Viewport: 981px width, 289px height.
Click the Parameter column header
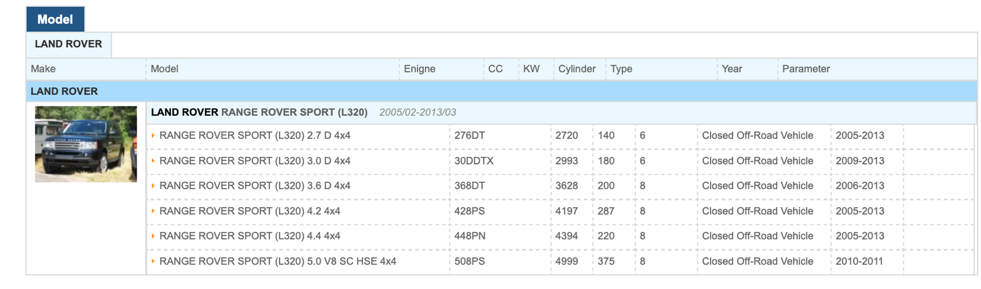[806, 69]
